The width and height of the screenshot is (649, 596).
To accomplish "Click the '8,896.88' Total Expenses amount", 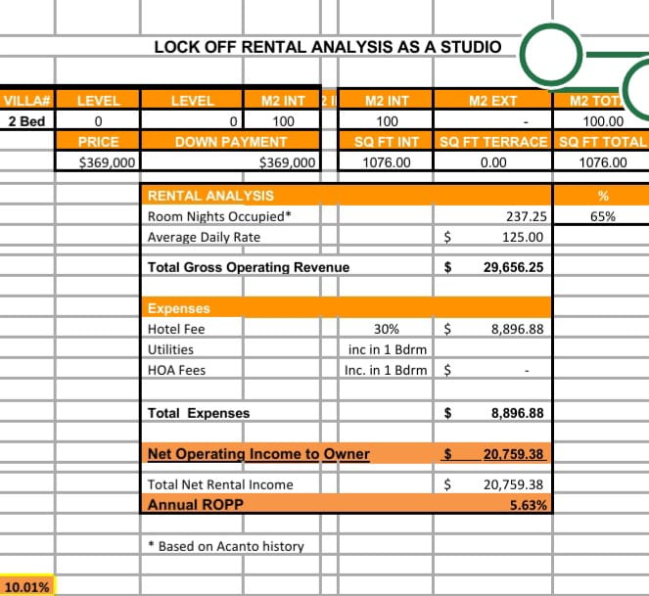I will (x=518, y=413).
